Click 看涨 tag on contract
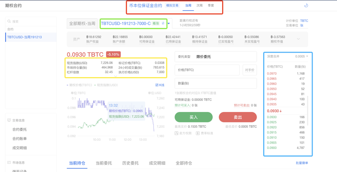Screen dimensions: 337x172 (x=156, y=24)
